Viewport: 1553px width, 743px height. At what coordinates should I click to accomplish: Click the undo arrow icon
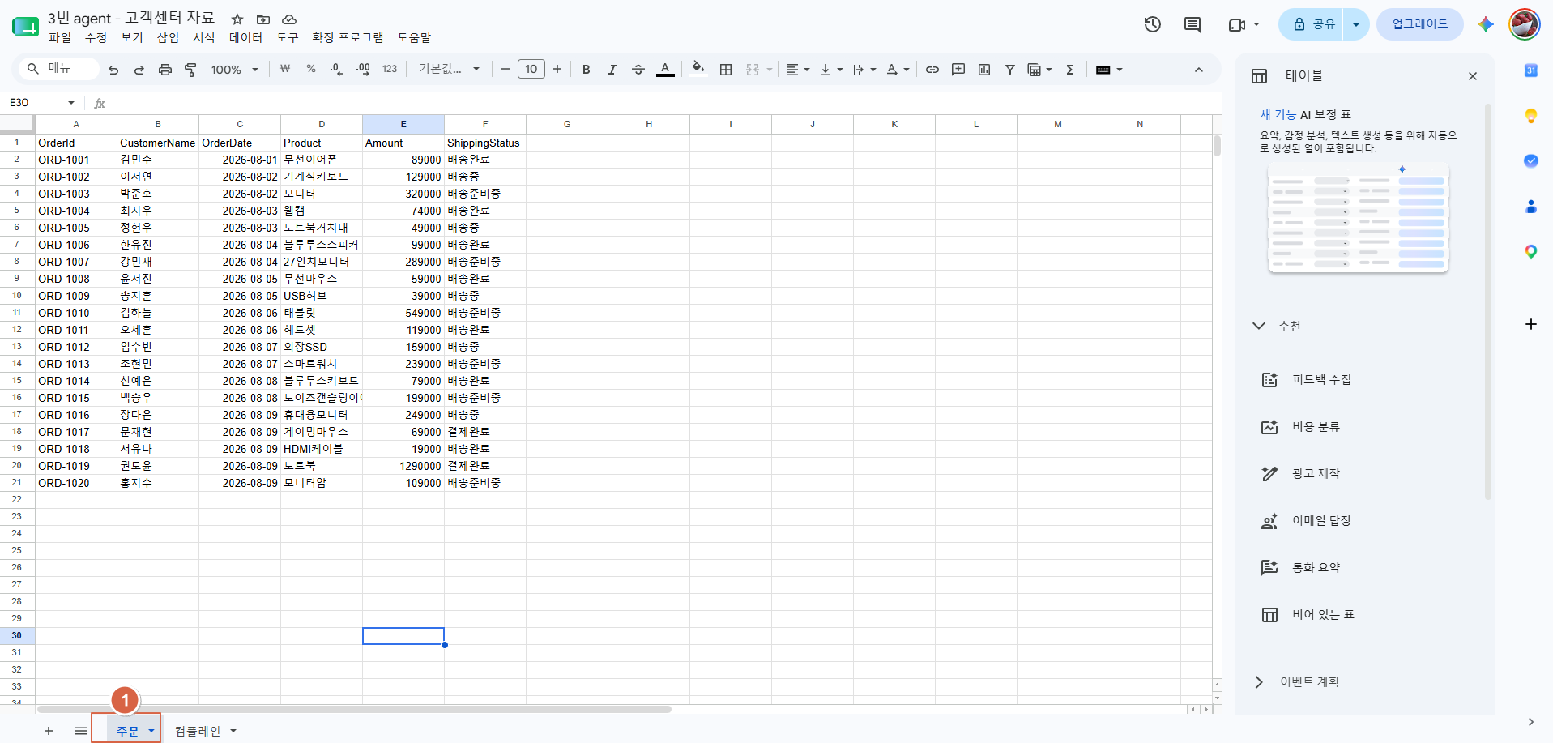pos(113,70)
